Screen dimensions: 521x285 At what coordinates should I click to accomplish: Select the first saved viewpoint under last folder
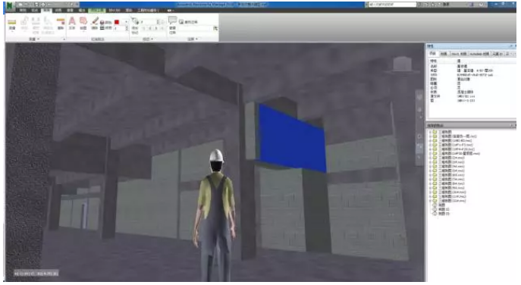[x=441, y=205]
